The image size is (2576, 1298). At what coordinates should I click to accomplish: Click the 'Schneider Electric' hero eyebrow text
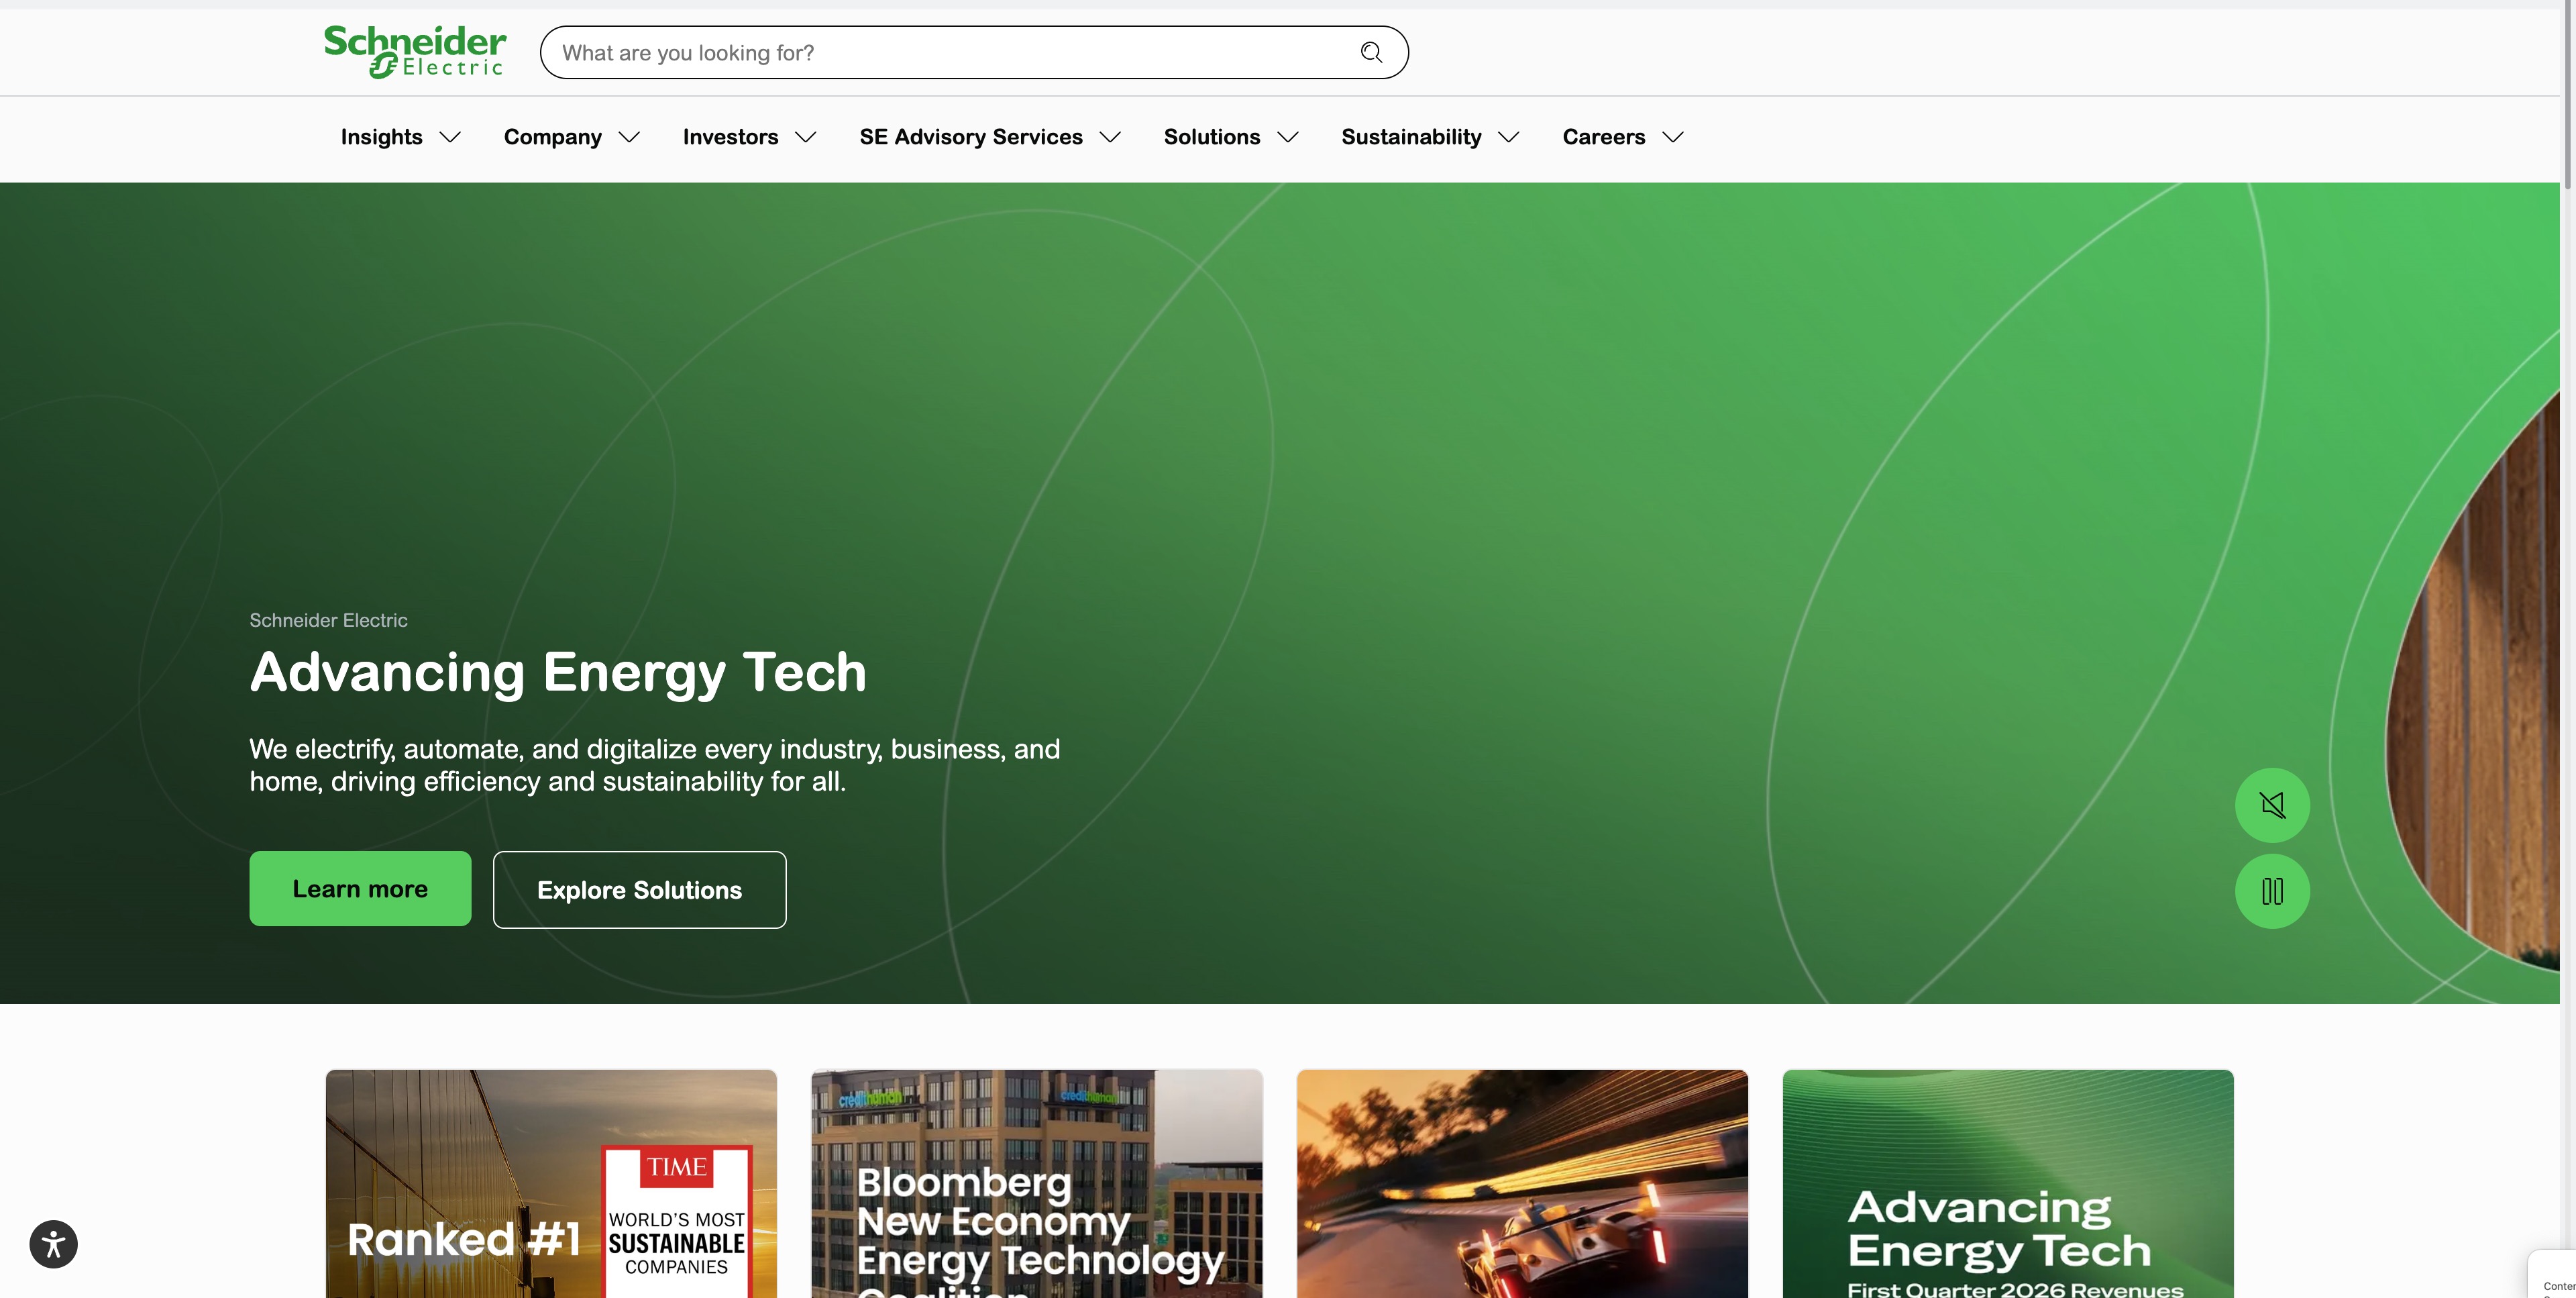pyautogui.click(x=329, y=621)
